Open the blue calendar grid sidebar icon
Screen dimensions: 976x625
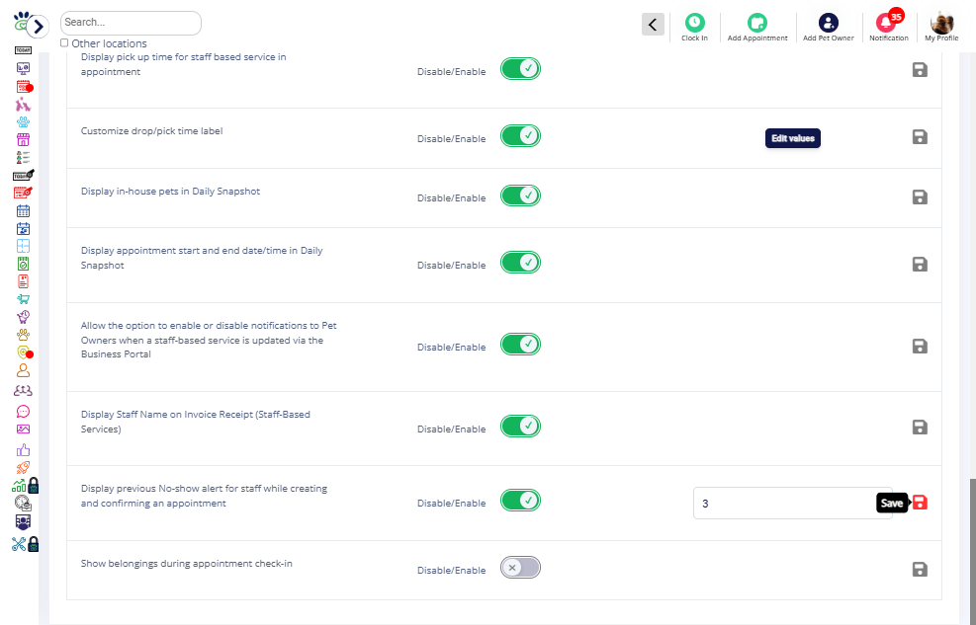pyautogui.click(x=23, y=210)
